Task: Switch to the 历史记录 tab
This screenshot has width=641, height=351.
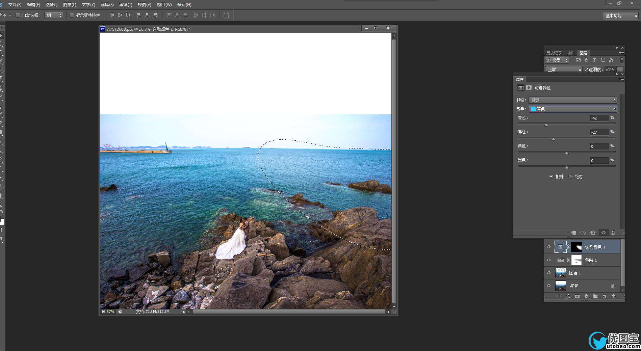Action: coord(554,53)
